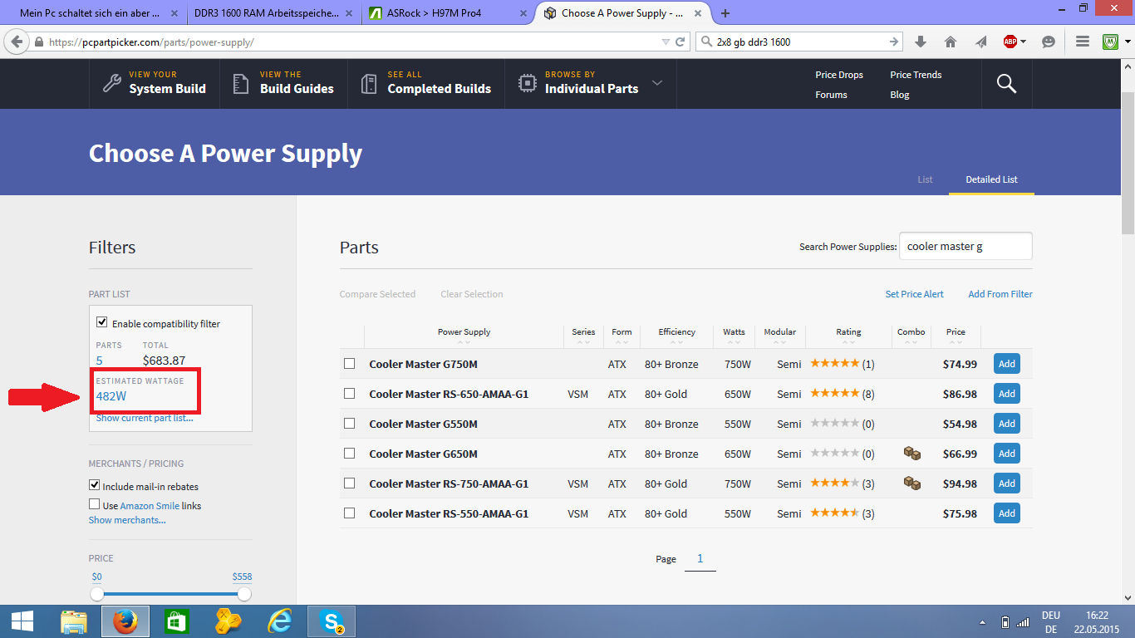Viewport: 1135px width, 638px height.
Task: Click the combo icon for RS-750-AMAA-G1
Action: 911,483
